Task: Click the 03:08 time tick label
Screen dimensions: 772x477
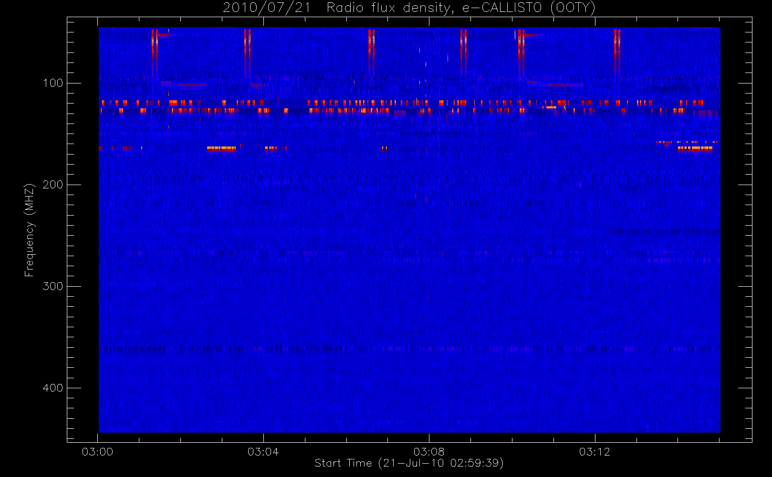Action: tap(429, 452)
